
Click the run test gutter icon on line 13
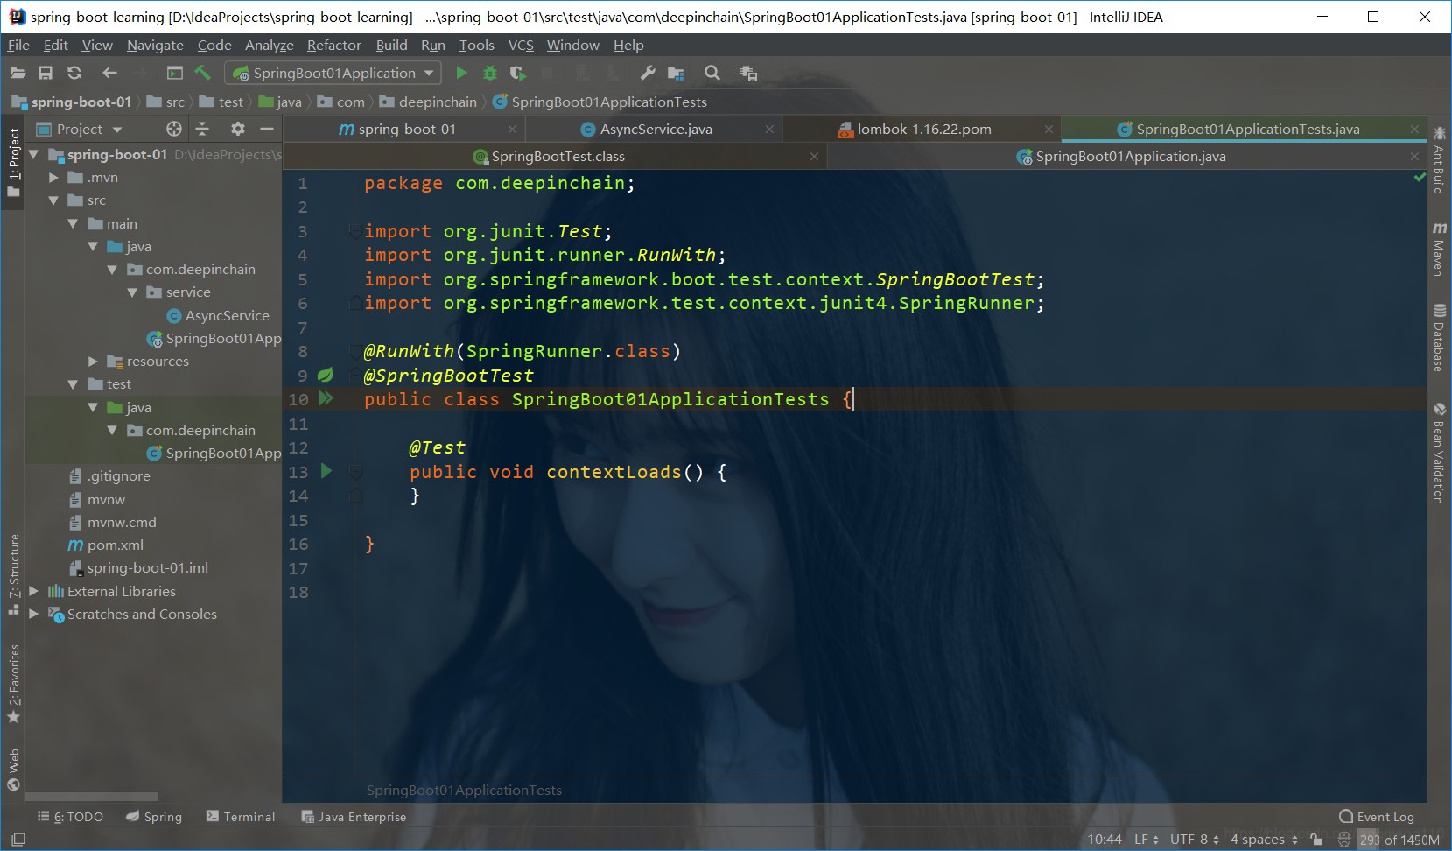pos(326,471)
